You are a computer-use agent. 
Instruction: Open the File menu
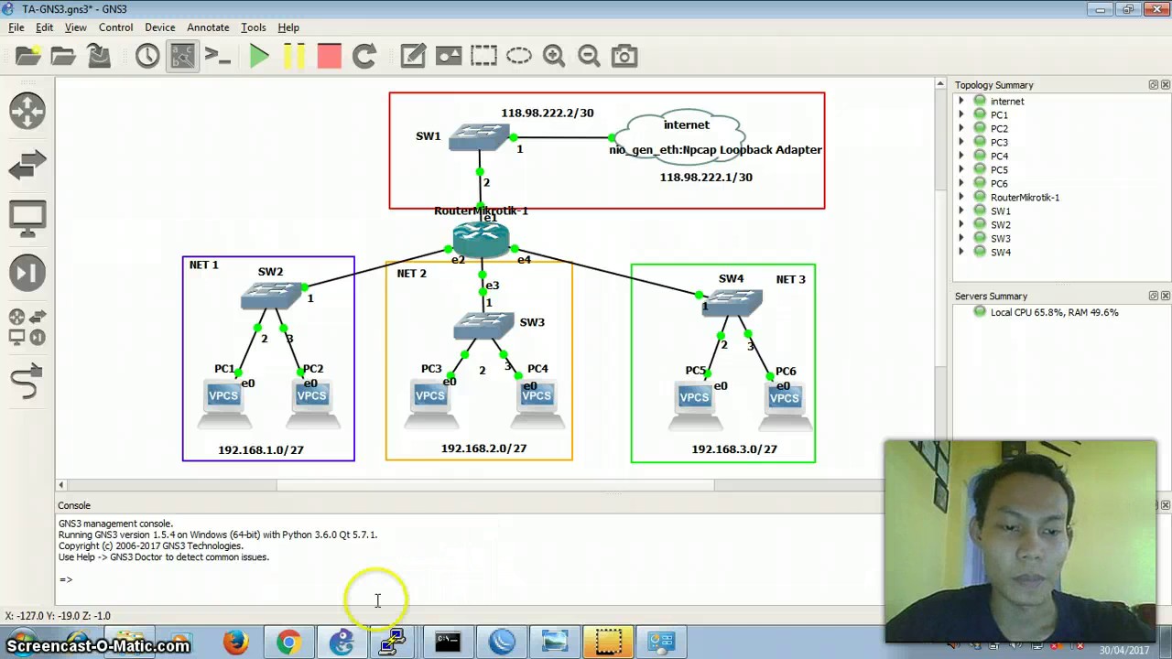16,27
